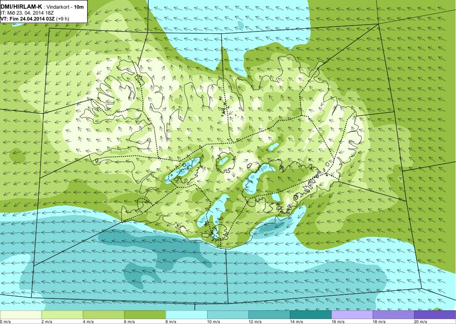Click the pale cream 0–2 m/s legend swatch
Image resolution: width=456 pixels, height=324 pixels.
click(21, 315)
